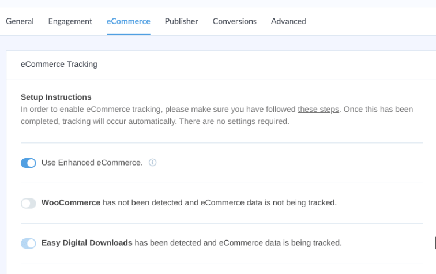This screenshot has width=436, height=274.
Task: Click the info icon beside Enhanced eCommerce
Action: tap(152, 163)
